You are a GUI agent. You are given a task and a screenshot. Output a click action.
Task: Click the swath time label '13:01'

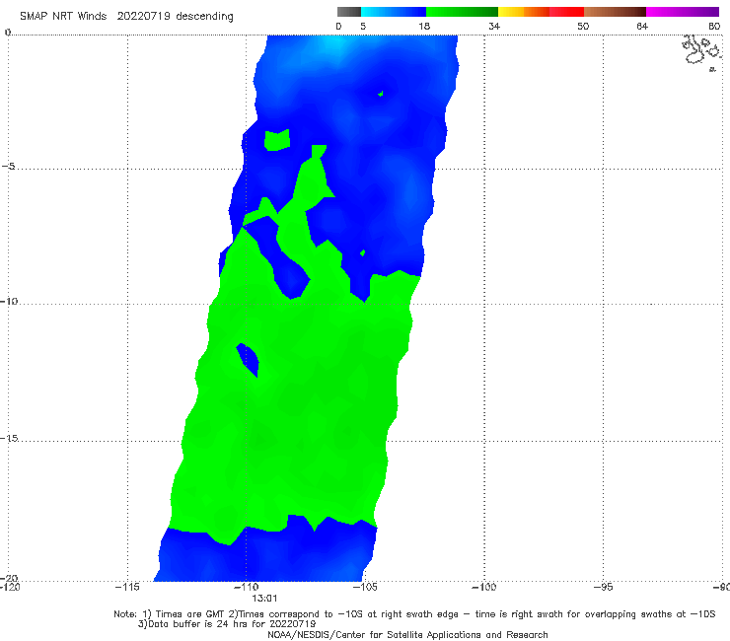(x=264, y=599)
